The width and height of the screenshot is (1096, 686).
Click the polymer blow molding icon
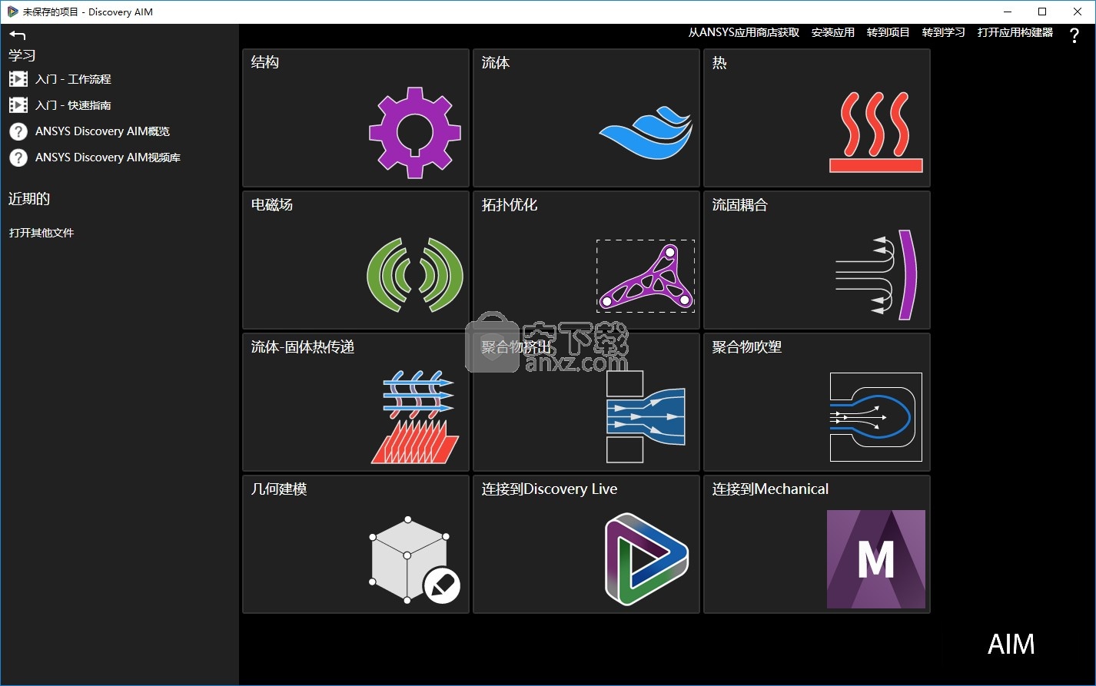[875, 416]
